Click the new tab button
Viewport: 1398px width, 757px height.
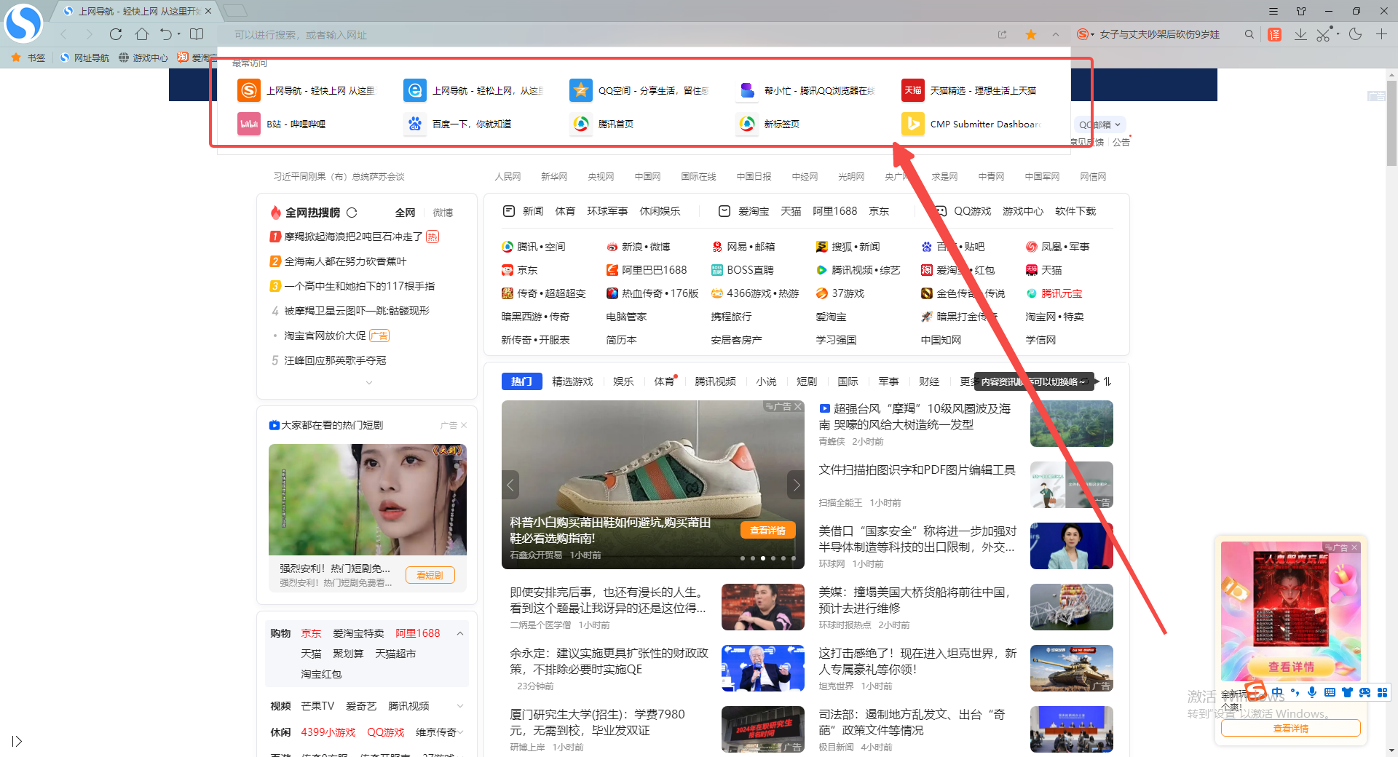tap(234, 11)
